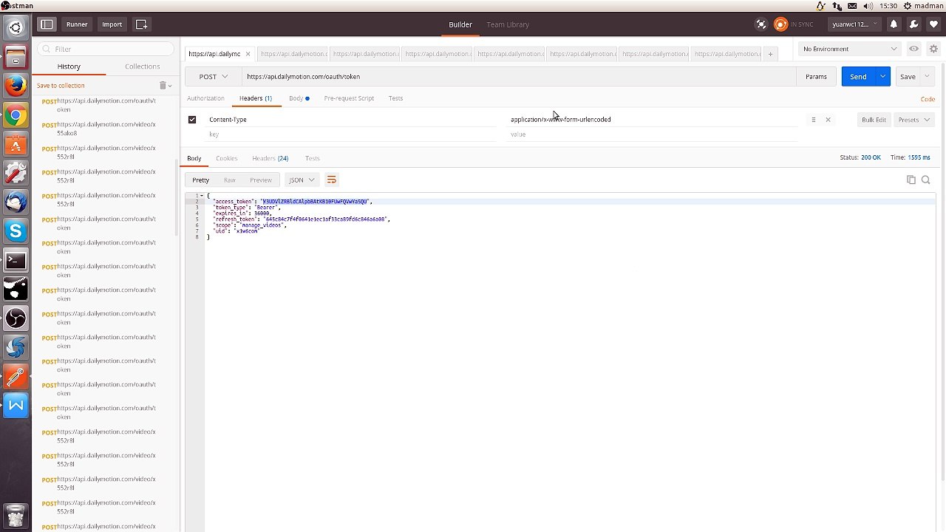
Task: Click the empty header value field
Action: [653, 134]
